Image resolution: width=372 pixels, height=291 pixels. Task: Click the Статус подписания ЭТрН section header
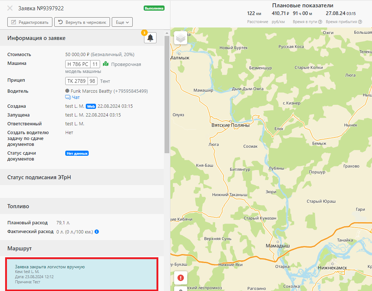[x=39, y=177]
